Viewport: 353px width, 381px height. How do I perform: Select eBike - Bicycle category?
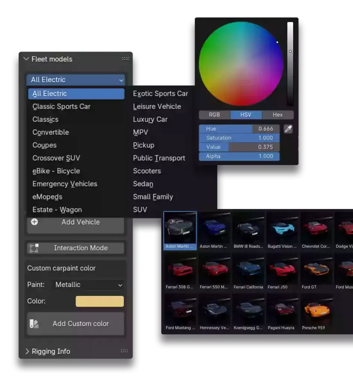pos(56,171)
